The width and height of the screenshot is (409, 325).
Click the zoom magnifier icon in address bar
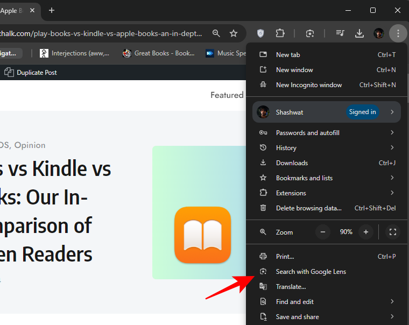pos(216,33)
